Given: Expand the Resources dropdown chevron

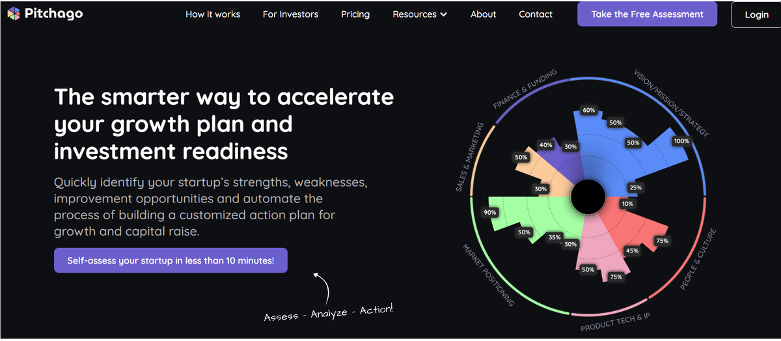Looking at the screenshot, I should [444, 14].
